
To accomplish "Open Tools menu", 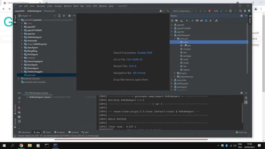I will 89,6.
